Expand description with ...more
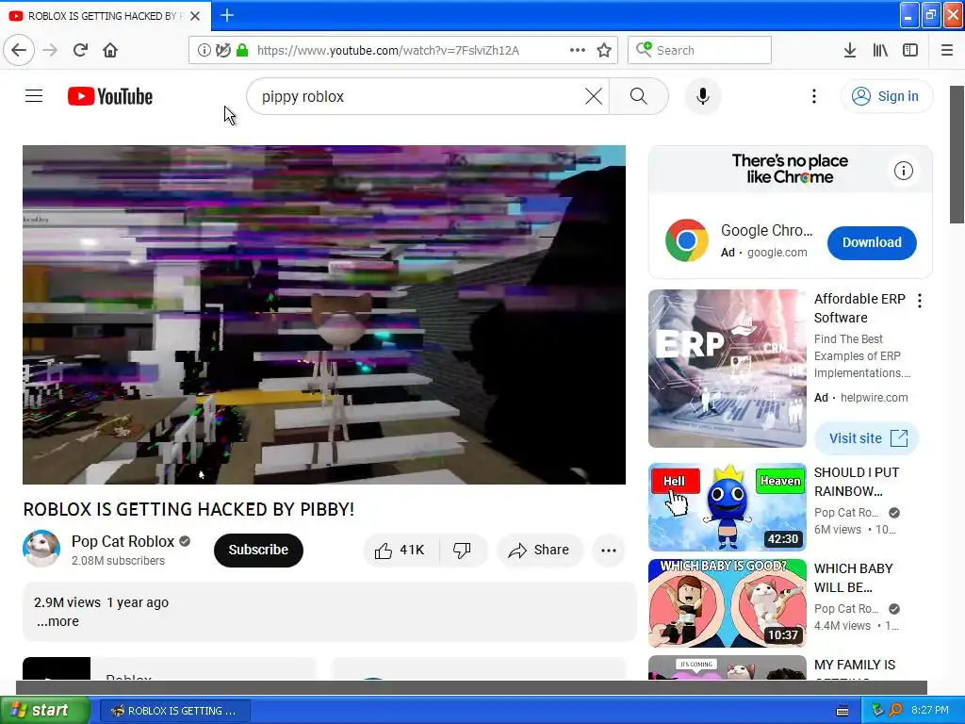The height and width of the screenshot is (724, 965). tap(57, 621)
